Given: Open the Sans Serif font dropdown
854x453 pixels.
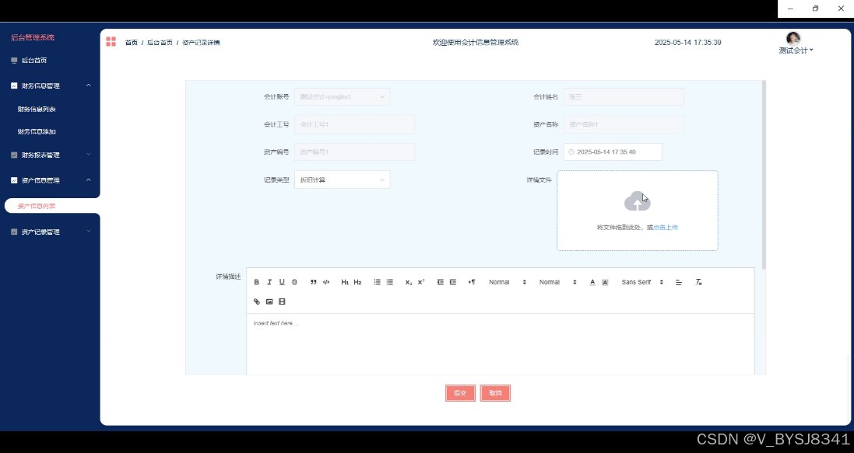Looking at the screenshot, I should pos(642,282).
